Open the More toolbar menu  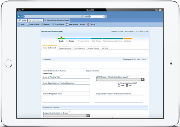(82, 24)
